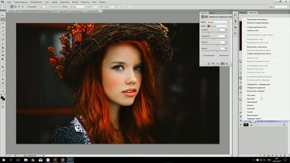The height and width of the screenshot is (163, 290).
Task: Open File Explorer from the taskbar
Action: click(x=26, y=160)
